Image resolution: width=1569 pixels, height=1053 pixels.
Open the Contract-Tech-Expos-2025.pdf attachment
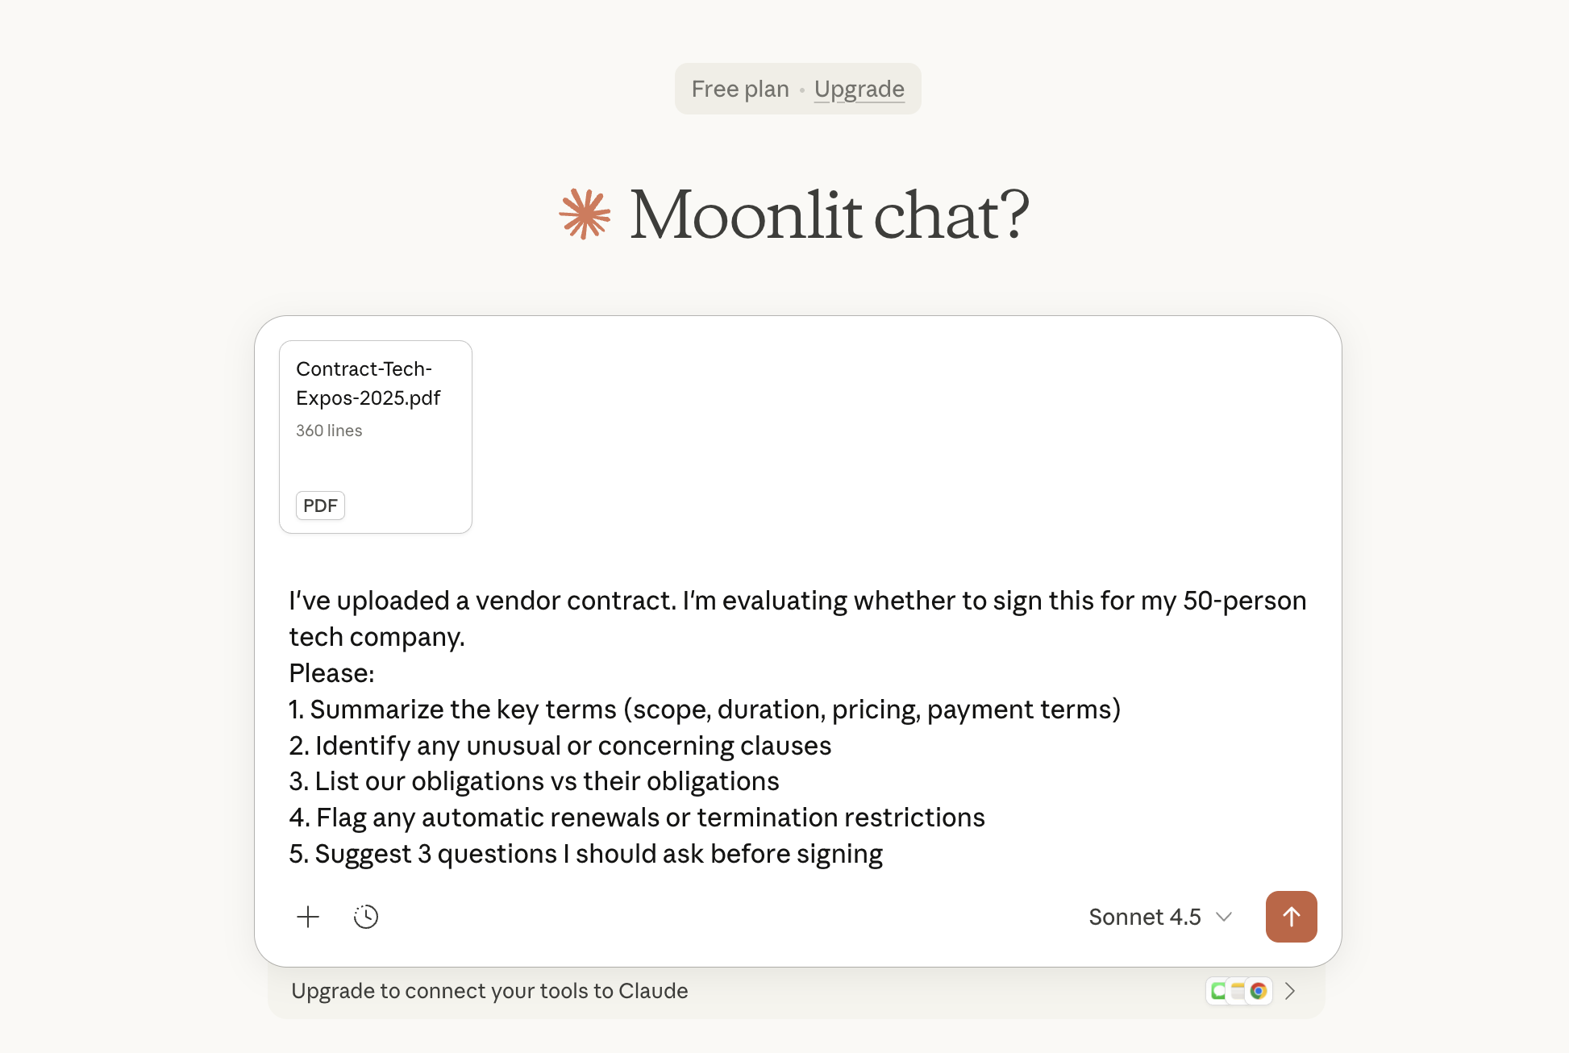(368, 384)
